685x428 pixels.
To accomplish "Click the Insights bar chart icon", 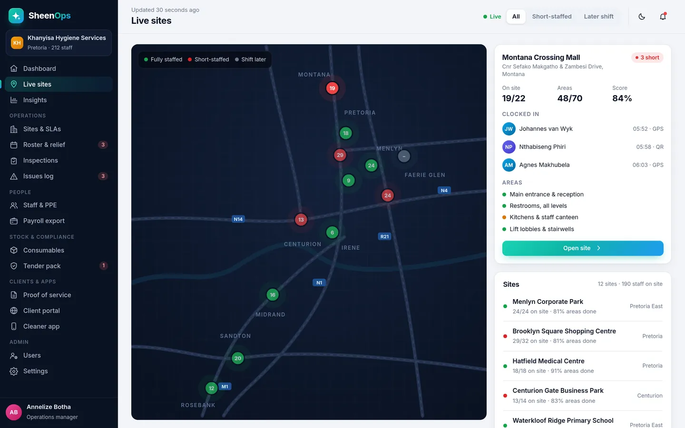I will [14, 100].
